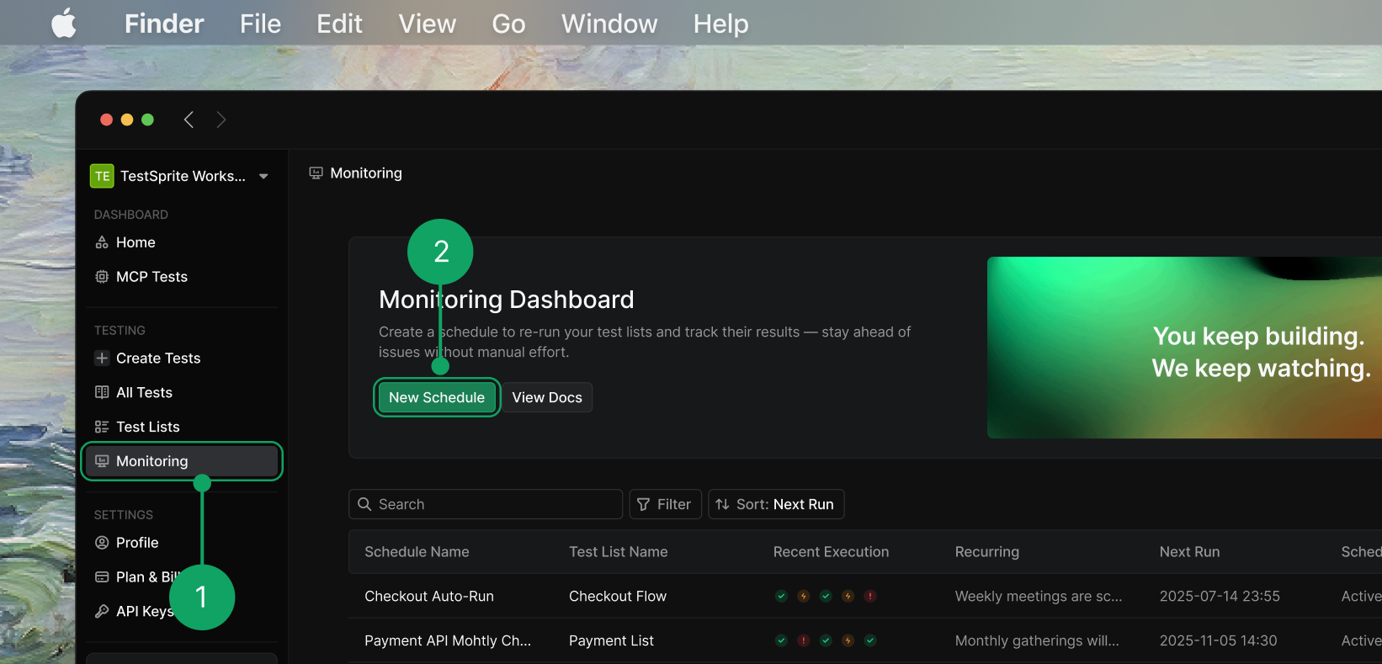
Task: Click the Create Tests plus icon
Action: click(102, 359)
